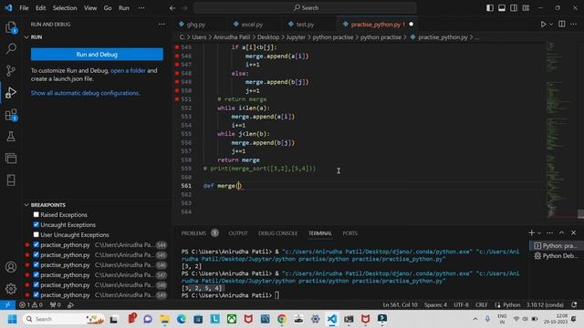Open the Source Control view
This screenshot has height=328, width=584.
[x=11, y=70]
